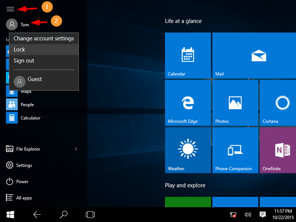The image size is (296, 222).
Task: Select Sign out from the account menu
Action: click(43, 61)
